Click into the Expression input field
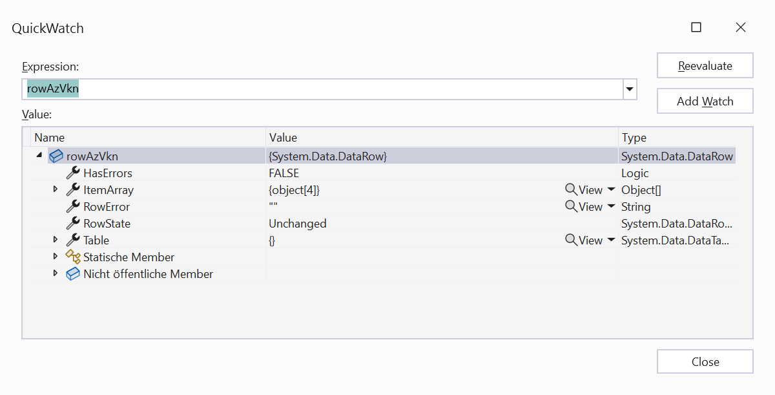This screenshot has width=775, height=395. pos(322,89)
